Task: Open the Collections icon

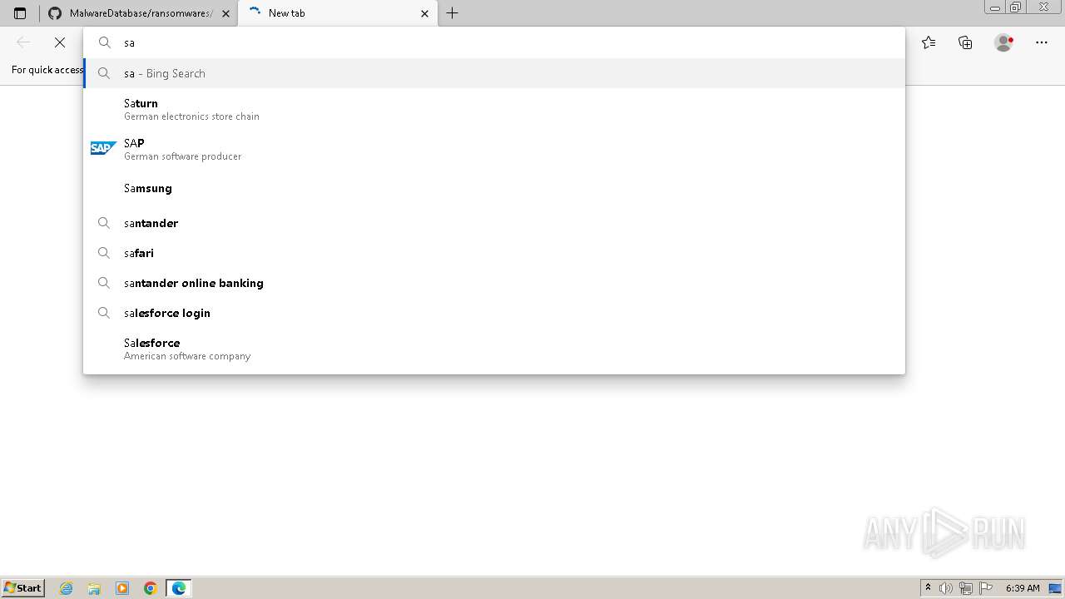Action: point(965,42)
